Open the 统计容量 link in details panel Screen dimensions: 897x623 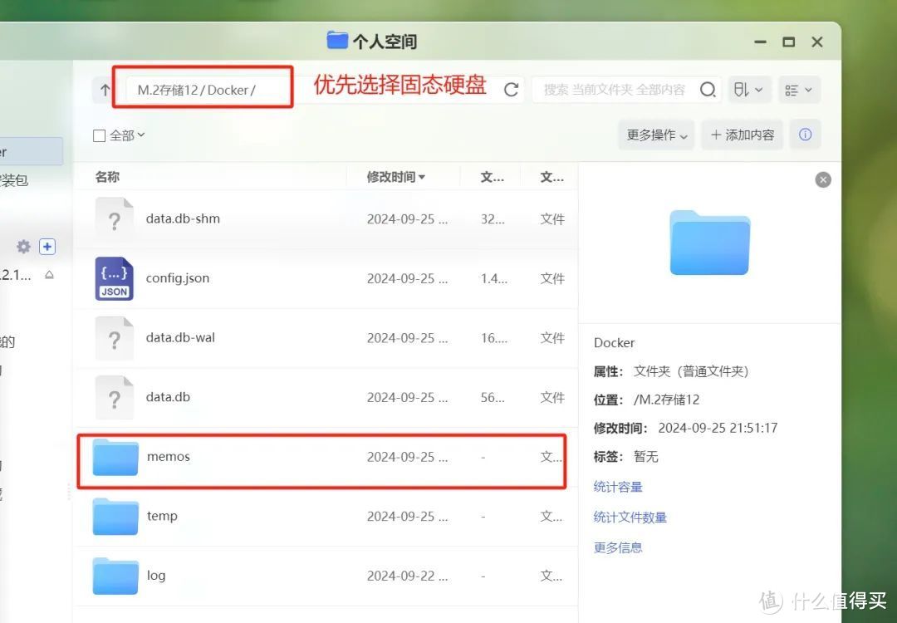(x=618, y=487)
